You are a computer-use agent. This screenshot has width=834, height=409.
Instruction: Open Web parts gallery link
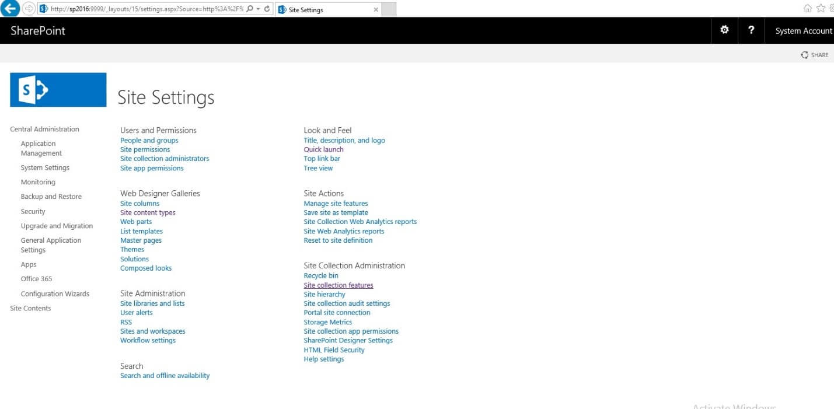point(136,222)
